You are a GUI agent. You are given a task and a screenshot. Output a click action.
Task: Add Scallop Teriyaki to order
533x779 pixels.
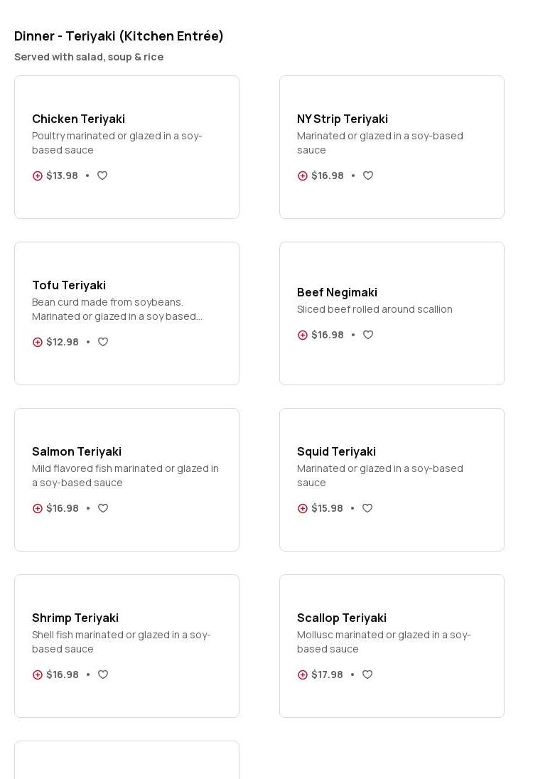303,675
